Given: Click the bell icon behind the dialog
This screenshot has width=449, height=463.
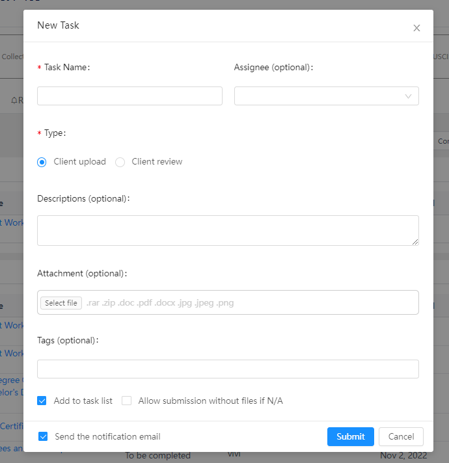Looking at the screenshot, I should 14,100.
